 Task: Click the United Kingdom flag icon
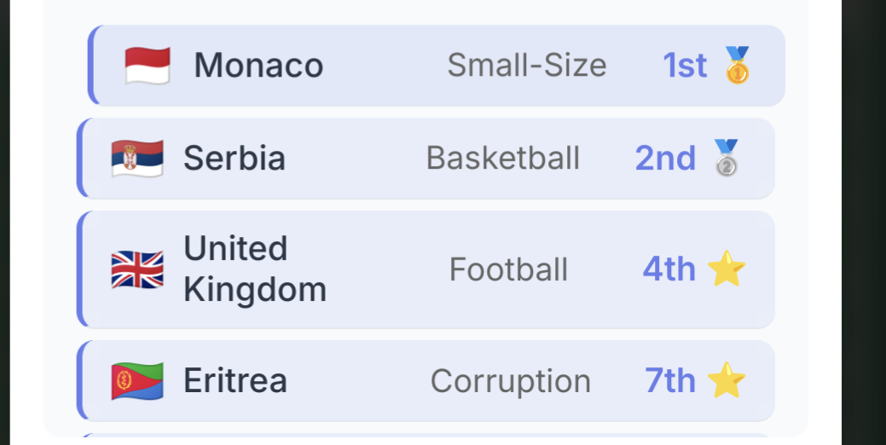point(137,269)
